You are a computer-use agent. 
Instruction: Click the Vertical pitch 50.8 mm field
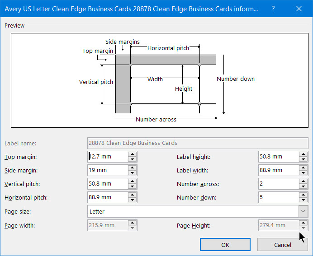click(x=108, y=184)
